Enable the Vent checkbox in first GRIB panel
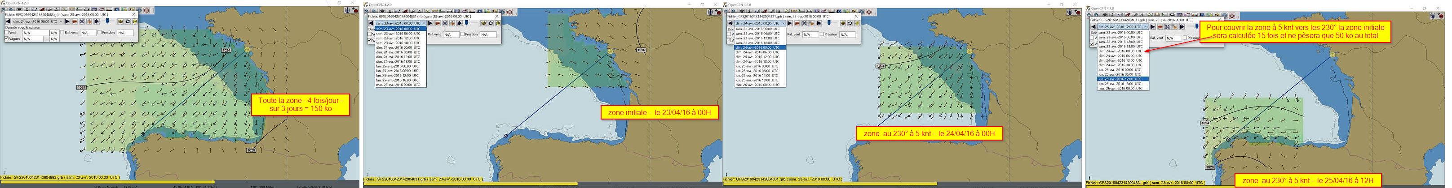1452x188 pixels. [x=7, y=33]
